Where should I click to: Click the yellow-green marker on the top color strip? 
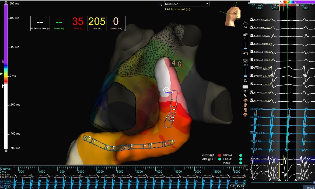[289, 2]
